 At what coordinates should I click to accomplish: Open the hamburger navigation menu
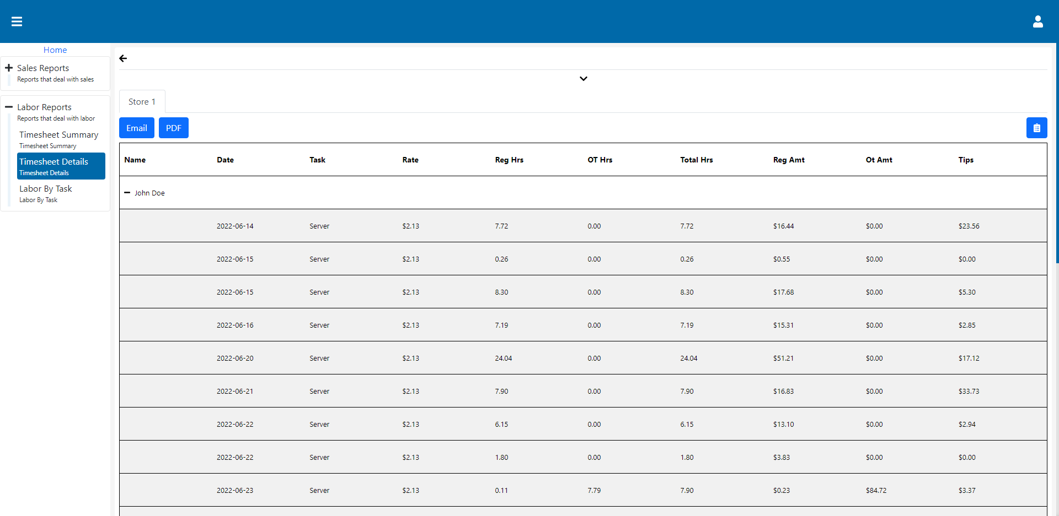click(17, 21)
